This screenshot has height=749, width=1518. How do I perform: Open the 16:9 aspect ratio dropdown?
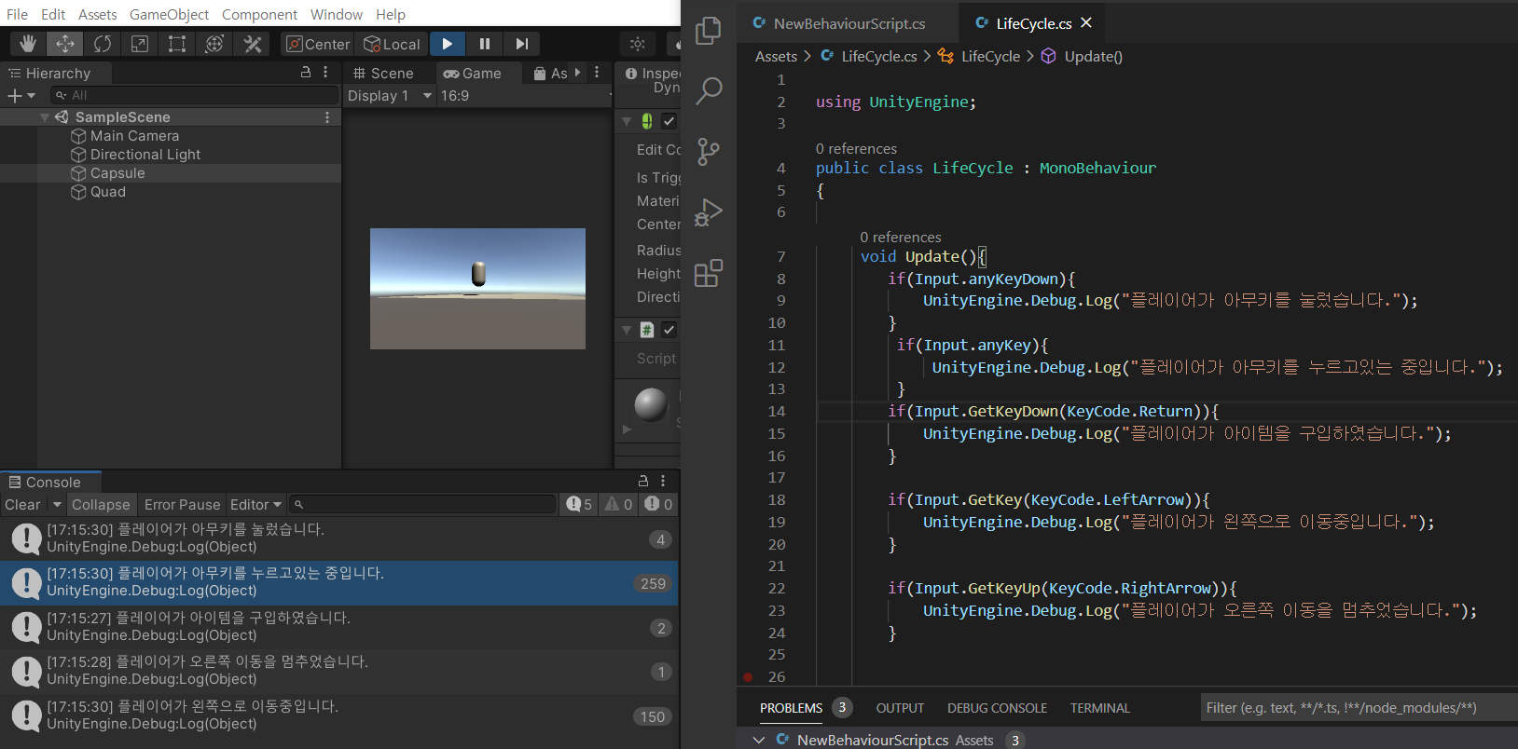[525, 95]
